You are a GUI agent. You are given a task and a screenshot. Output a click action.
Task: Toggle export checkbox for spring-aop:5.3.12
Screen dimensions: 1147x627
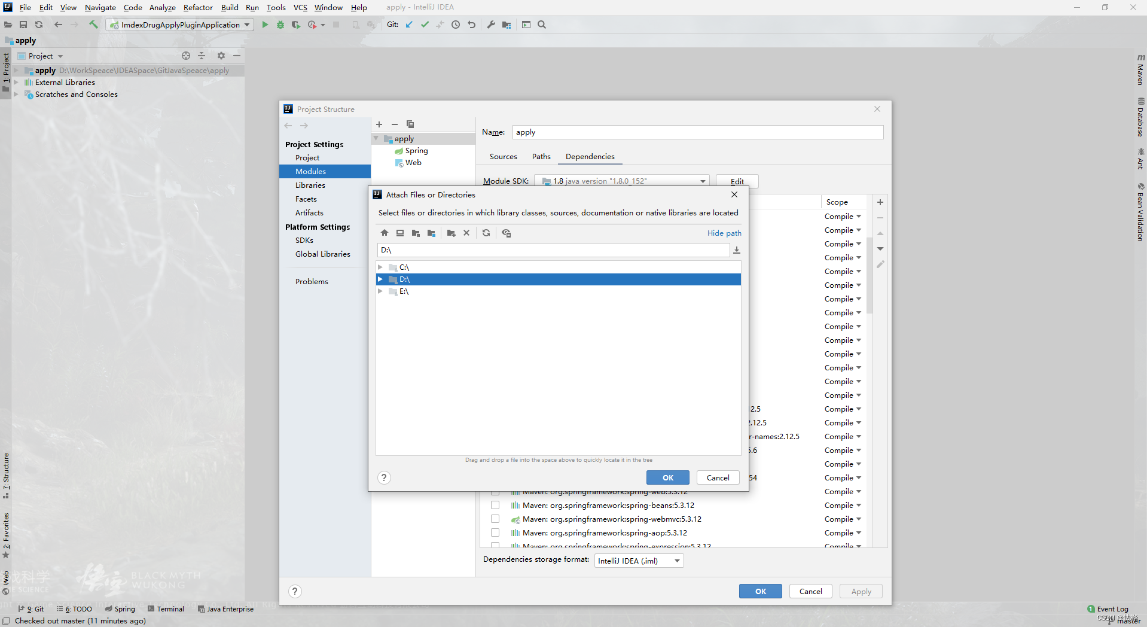[495, 532]
